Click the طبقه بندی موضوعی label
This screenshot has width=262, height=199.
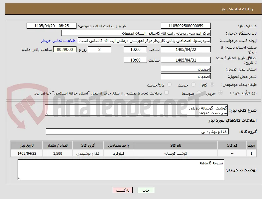coord(239,85)
